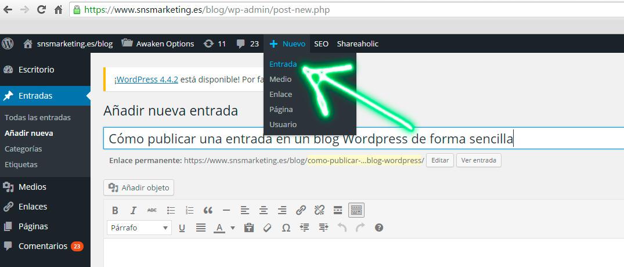Viewport: 624px width, 267px height.
Task: Visit snsmarketing.es/blog site link
Action: click(68, 44)
